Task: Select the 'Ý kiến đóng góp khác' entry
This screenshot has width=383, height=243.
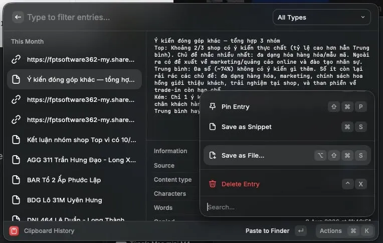Action: tap(75, 79)
